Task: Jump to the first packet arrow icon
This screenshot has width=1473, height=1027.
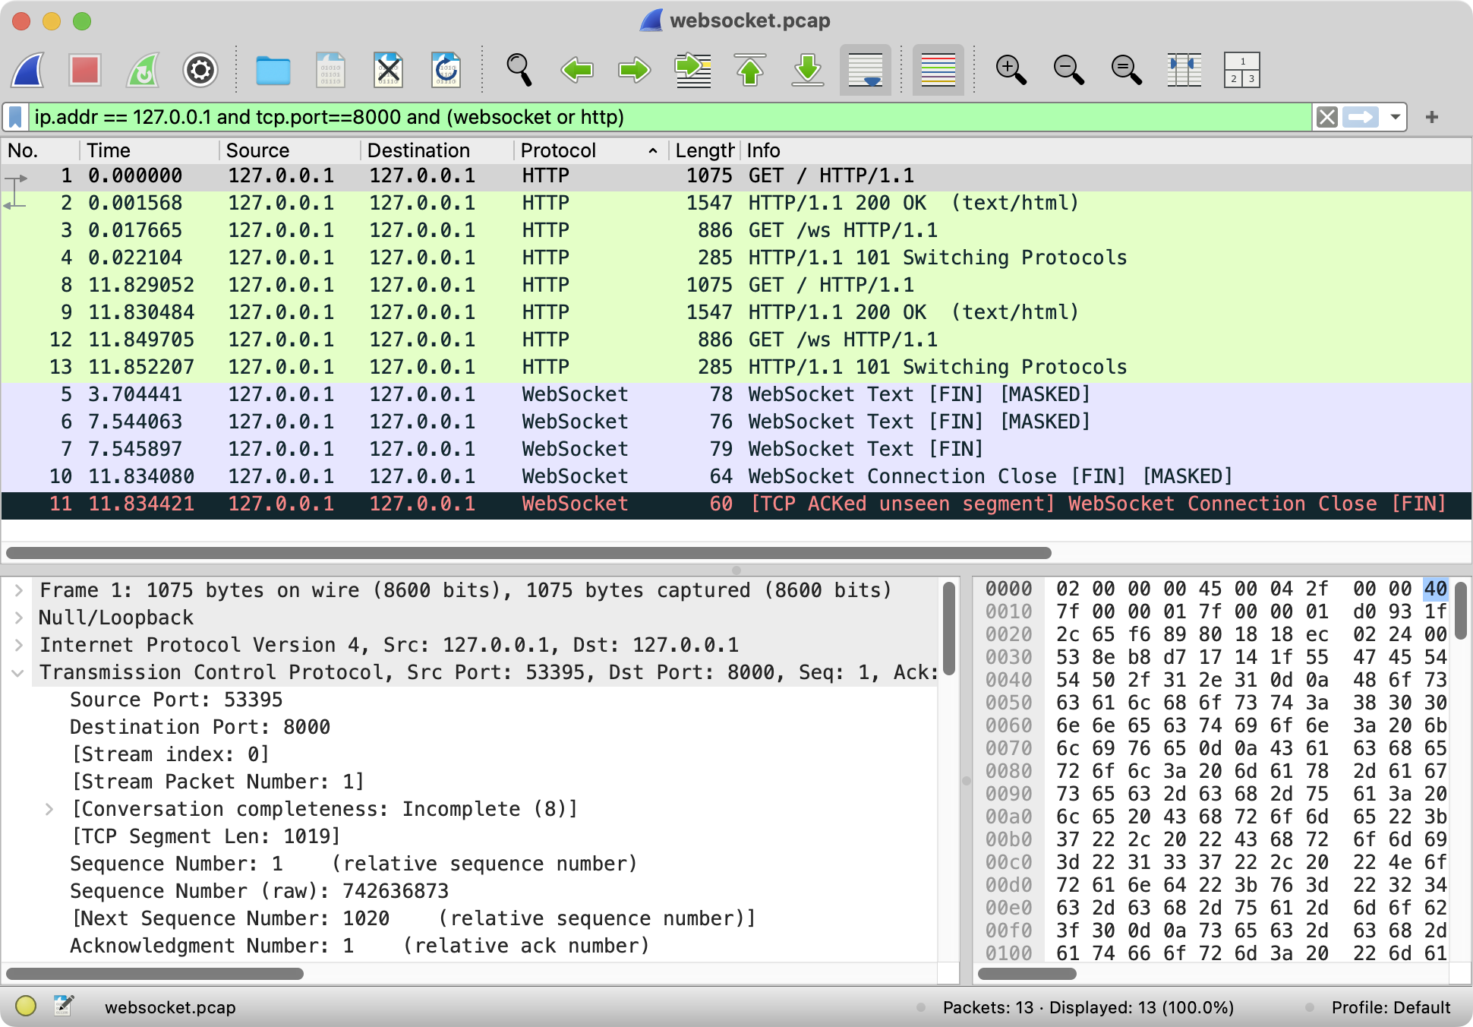Action: click(x=750, y=70)
